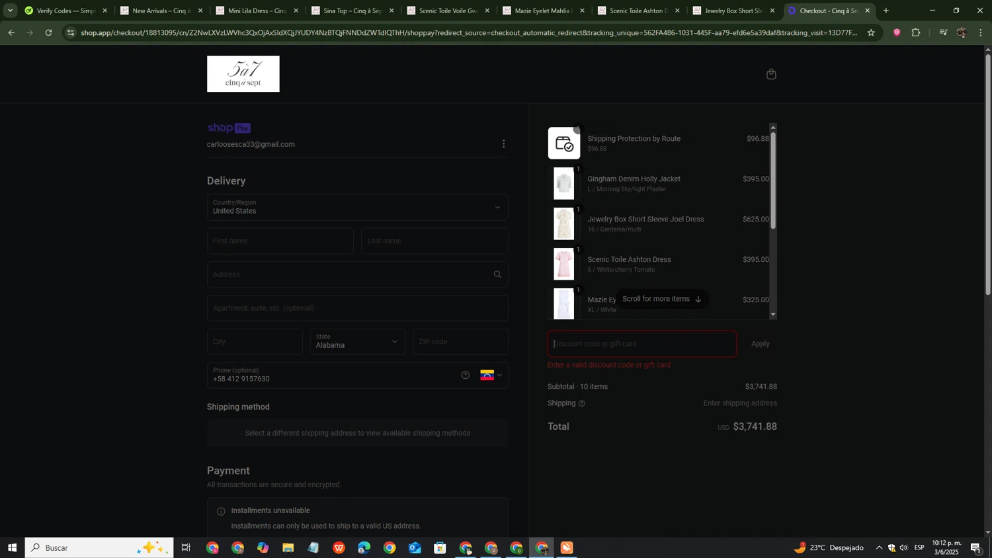Screen dimensions: 992x558
Task: Click Last name field
Action: 435,241
